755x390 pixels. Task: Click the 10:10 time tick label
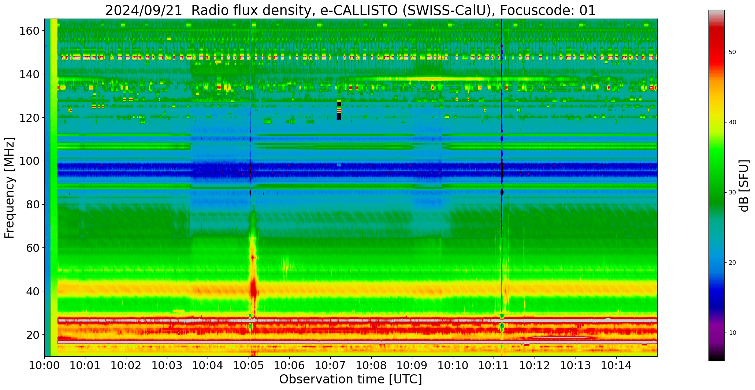pyautogui.click(x=453, y=365)
